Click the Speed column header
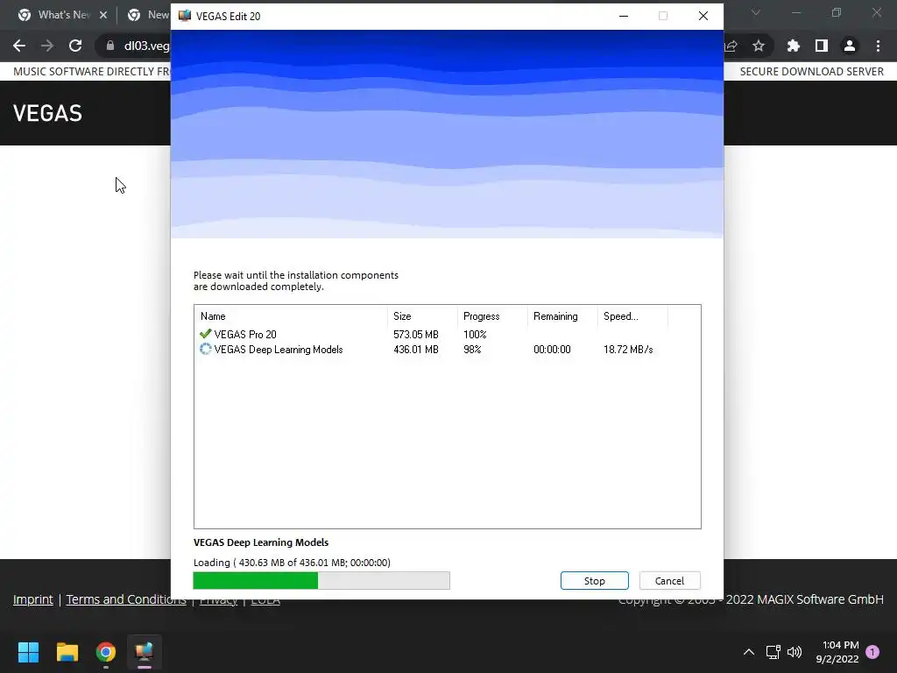This screenshot has height=673, width=897. tap(632, 316)
